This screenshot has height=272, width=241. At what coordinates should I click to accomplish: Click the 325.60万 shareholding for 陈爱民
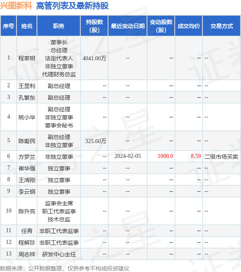(x=96, y=141)
